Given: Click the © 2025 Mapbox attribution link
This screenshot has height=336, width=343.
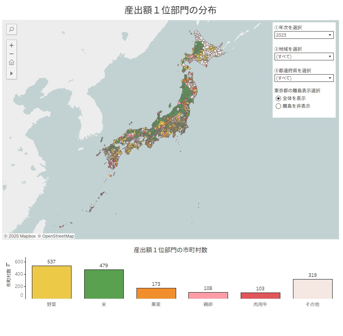Looking at the screenshot, I should coord(20,235).
